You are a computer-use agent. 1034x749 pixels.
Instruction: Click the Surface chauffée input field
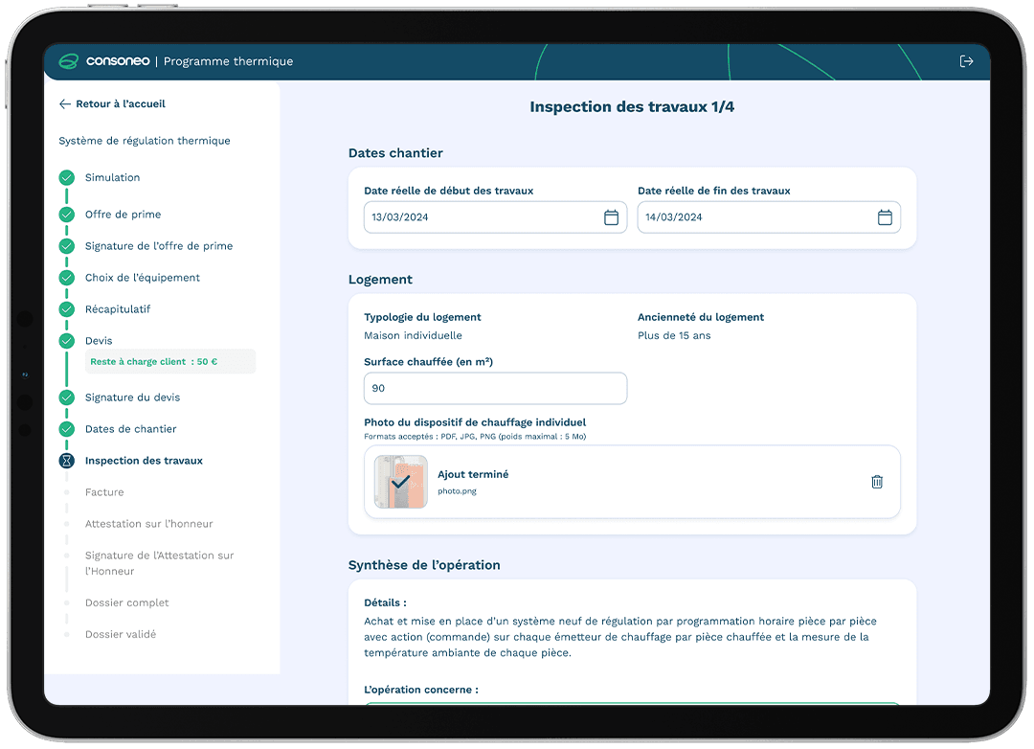click(495, 389)
